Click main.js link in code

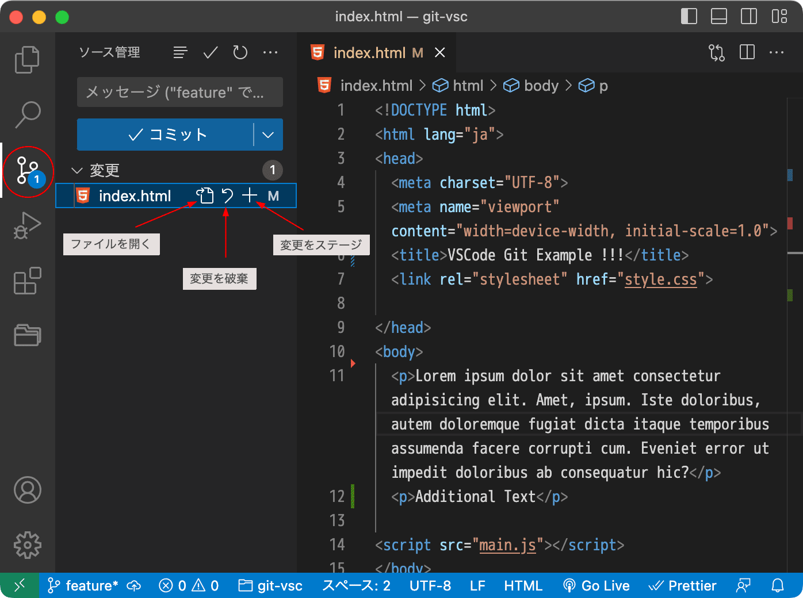point(508,545)
